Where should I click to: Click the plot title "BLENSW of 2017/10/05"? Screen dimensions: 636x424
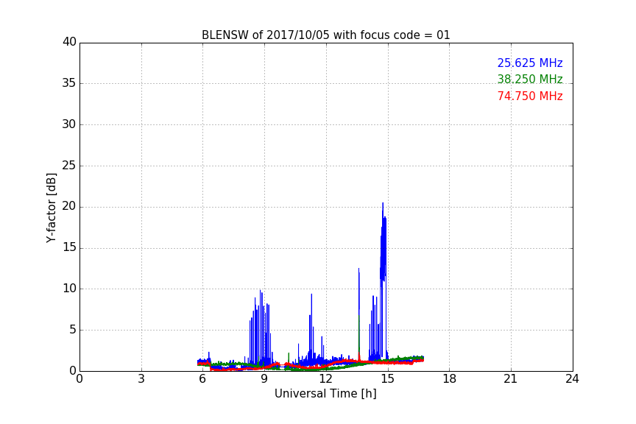[325, 35]
